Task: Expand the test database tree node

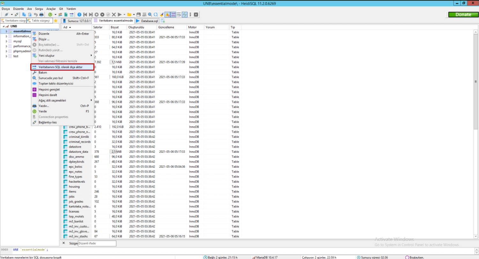Action: pos(6,56)
